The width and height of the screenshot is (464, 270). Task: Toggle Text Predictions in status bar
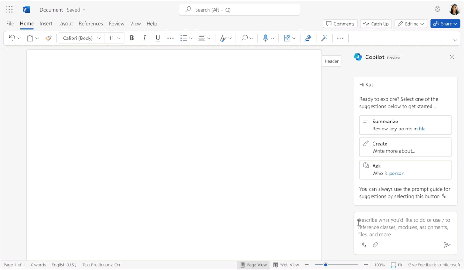pos(101,265)
